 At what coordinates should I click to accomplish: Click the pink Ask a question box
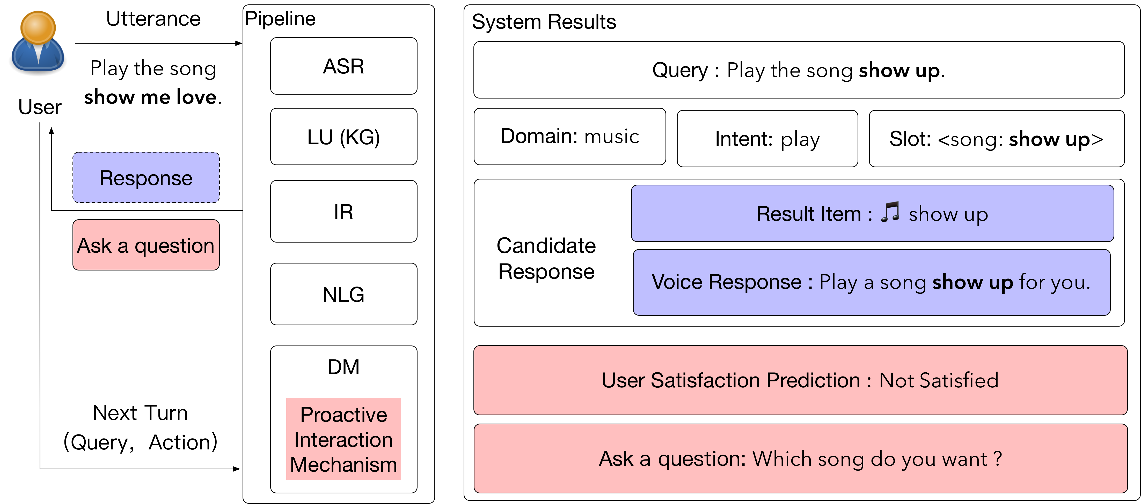(146, 245)
